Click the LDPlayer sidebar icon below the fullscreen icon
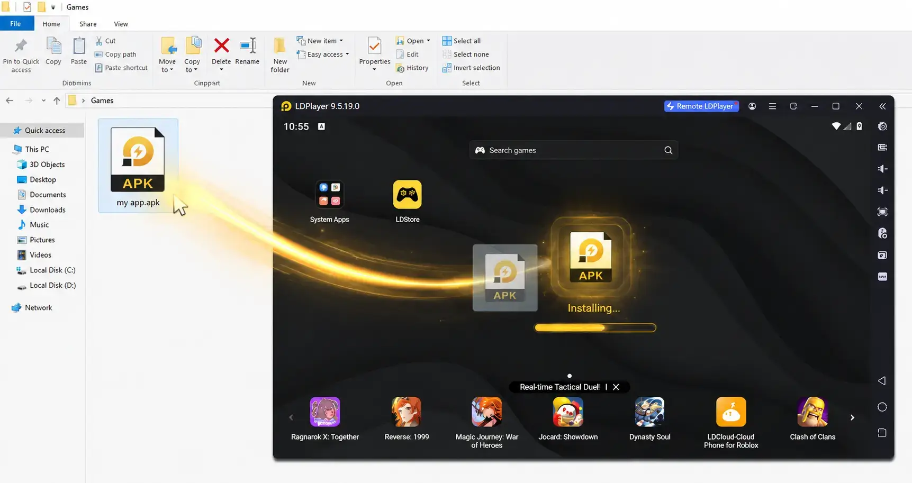This screenshot has height=483, width=912. click(x=882, y=233)
